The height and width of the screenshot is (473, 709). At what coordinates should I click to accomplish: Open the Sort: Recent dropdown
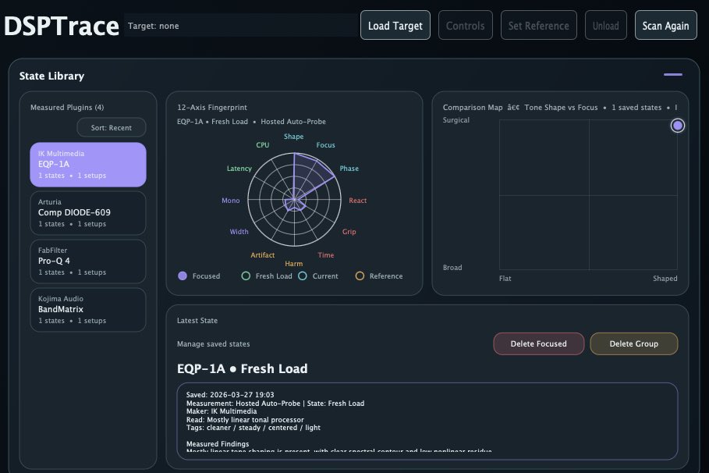(x=112, y=128)
